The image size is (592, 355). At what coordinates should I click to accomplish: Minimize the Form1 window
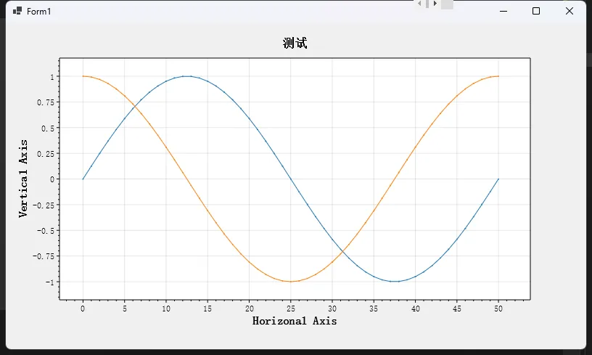(x=503, y=11)
